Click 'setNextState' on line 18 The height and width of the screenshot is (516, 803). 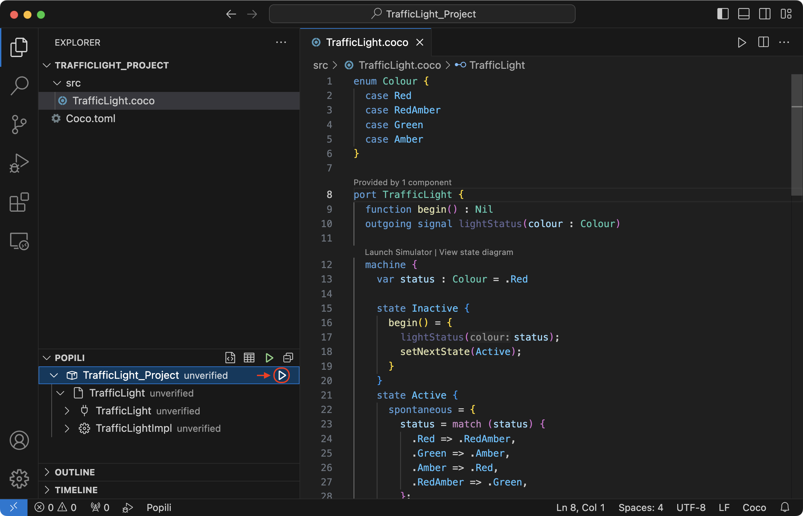point(435,352)
